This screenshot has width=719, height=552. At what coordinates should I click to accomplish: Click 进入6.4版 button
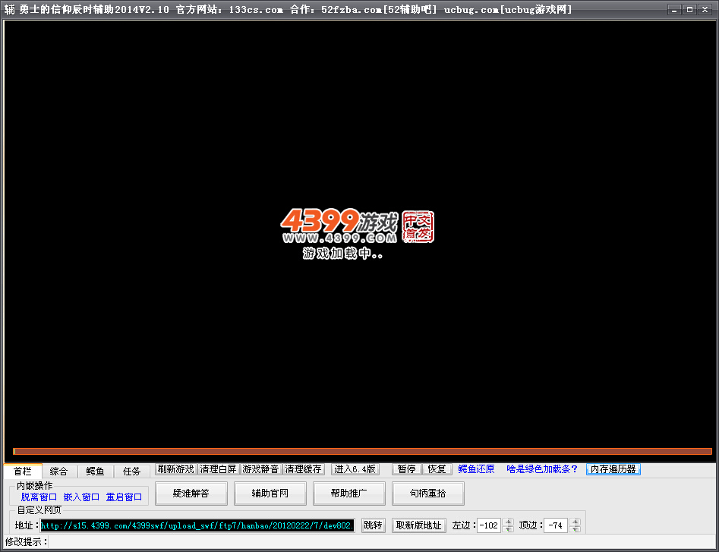[355, 469]
